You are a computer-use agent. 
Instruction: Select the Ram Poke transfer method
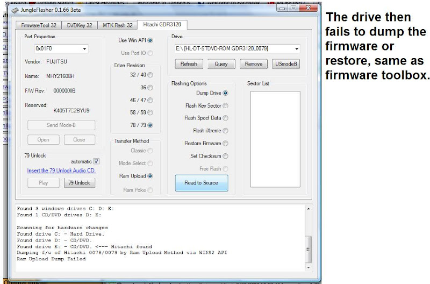click(x=150, y=190)
